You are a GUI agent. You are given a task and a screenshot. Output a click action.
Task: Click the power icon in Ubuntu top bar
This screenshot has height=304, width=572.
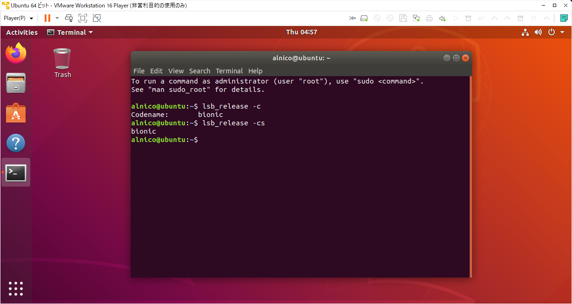[x=552, y=32]
